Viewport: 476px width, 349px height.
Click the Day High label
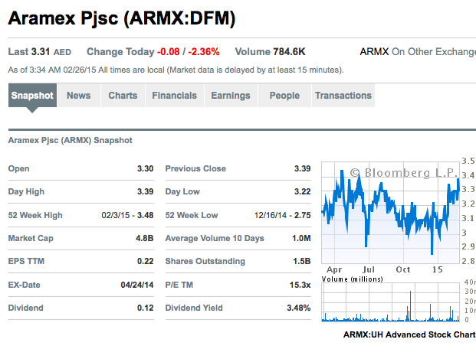[26, 191]
